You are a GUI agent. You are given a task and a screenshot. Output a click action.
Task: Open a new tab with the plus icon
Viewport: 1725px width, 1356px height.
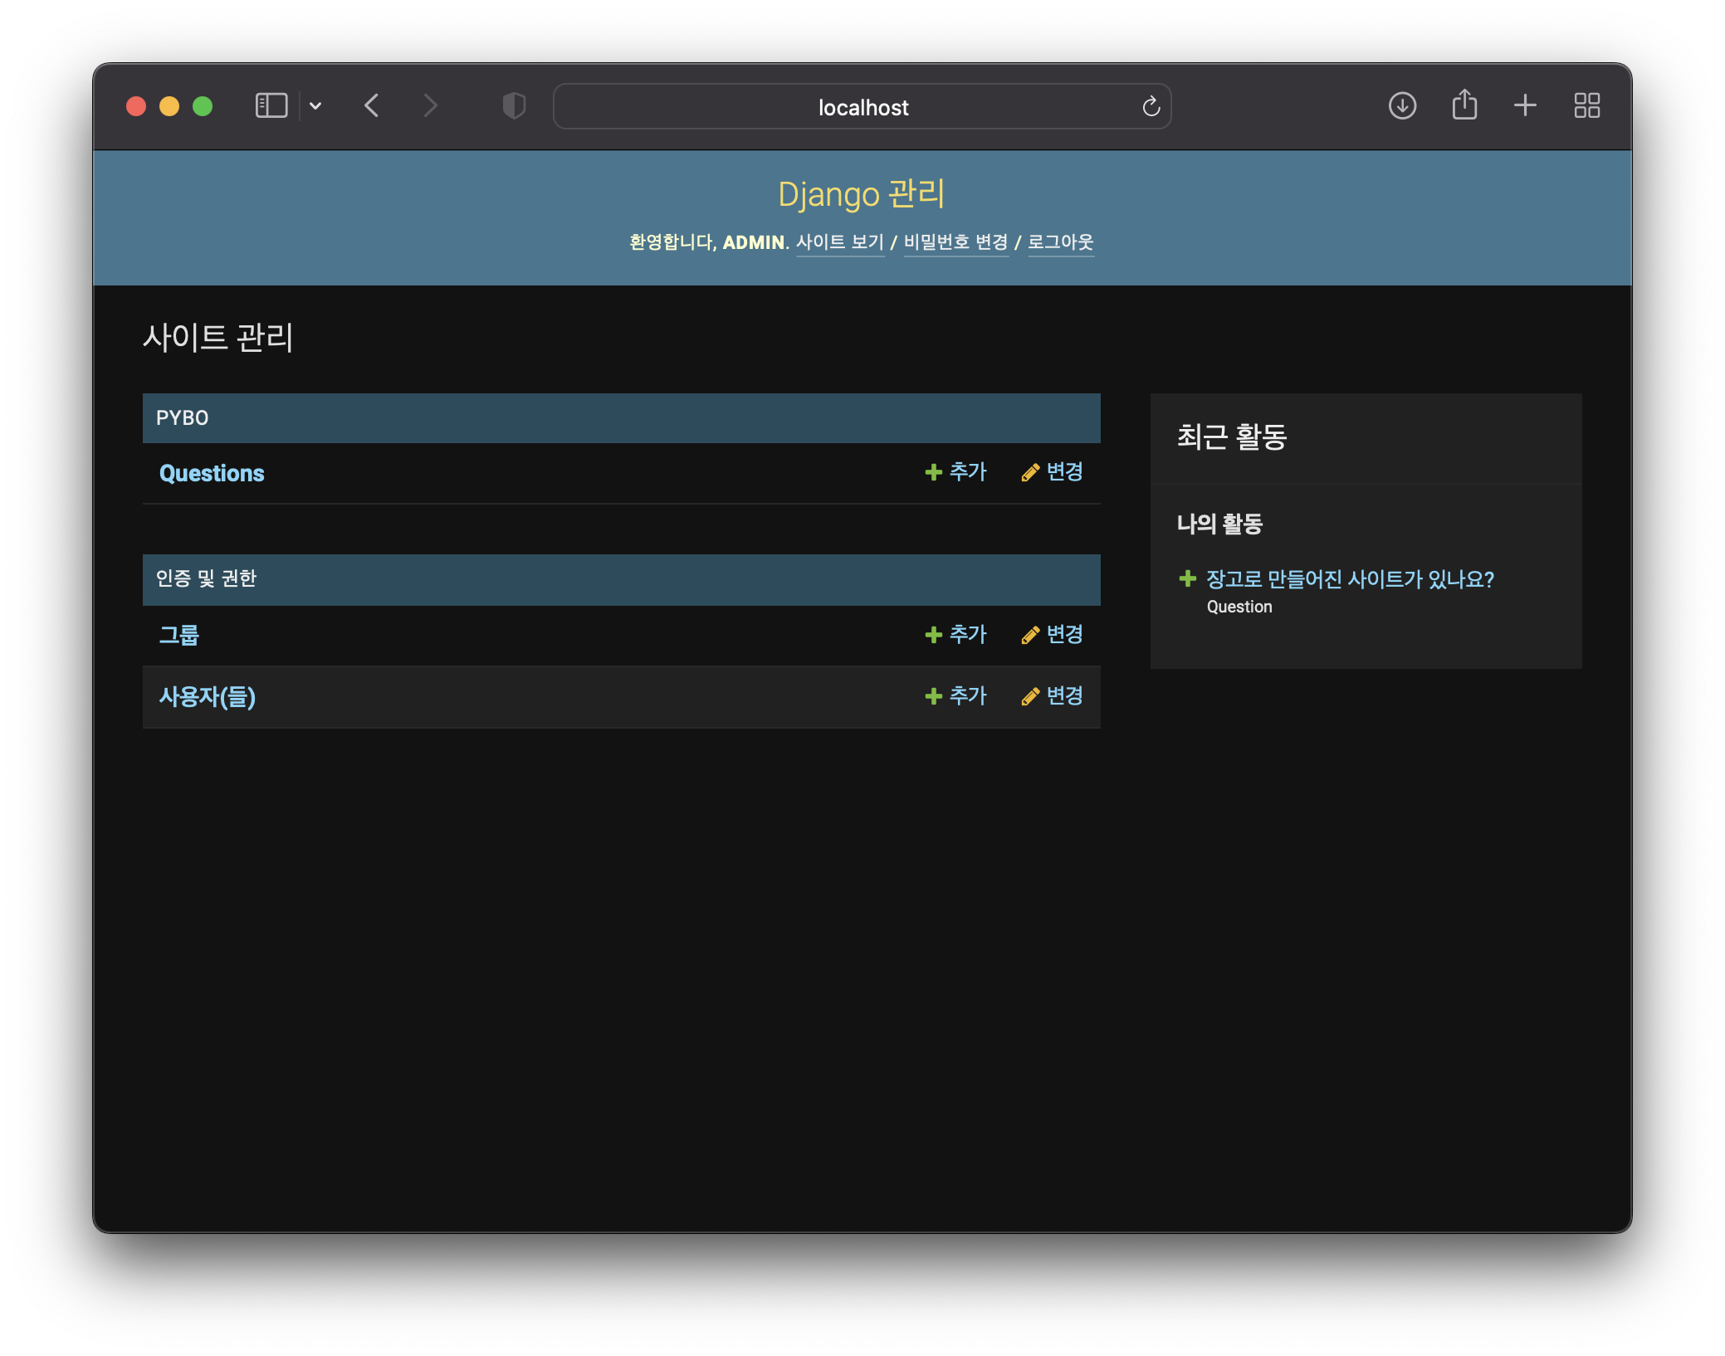[x=1525, y=106]
